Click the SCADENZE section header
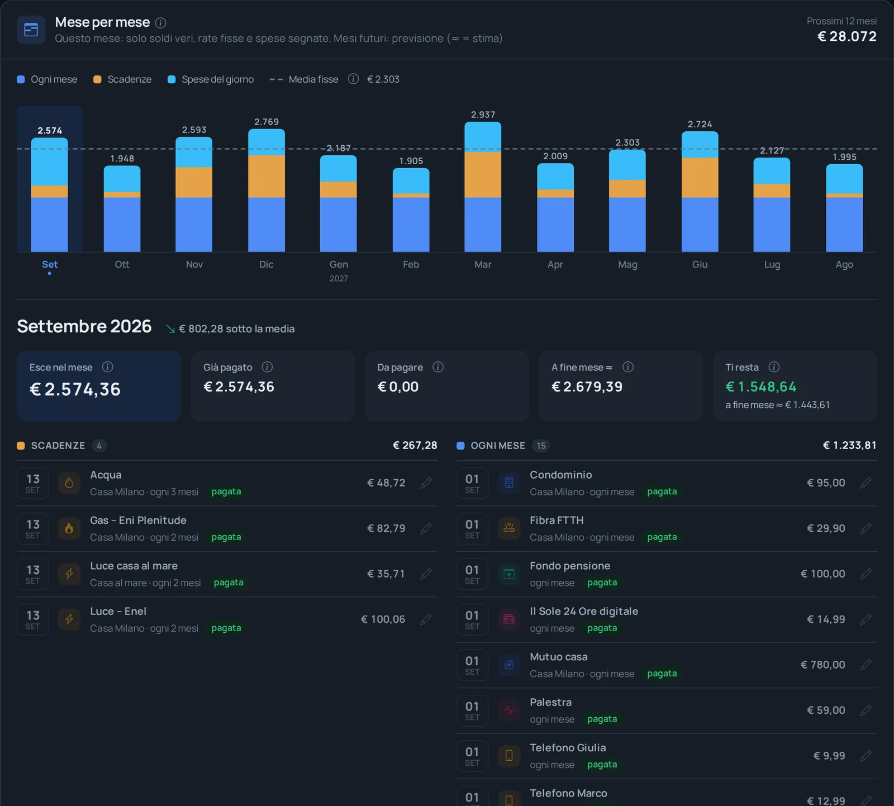Viewport: 894px width, 806px height. point(227,445)
